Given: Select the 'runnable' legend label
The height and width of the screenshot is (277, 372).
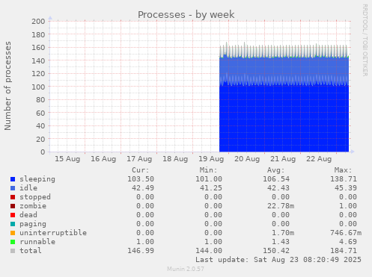Looking at the screenshot, I should (37, 242).
